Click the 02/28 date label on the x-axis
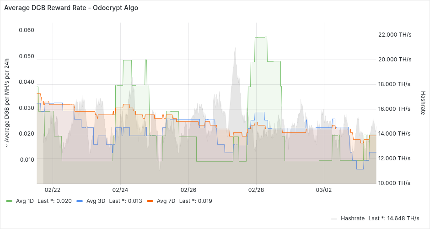Screen dimensions: 430x229 point(256,190)
